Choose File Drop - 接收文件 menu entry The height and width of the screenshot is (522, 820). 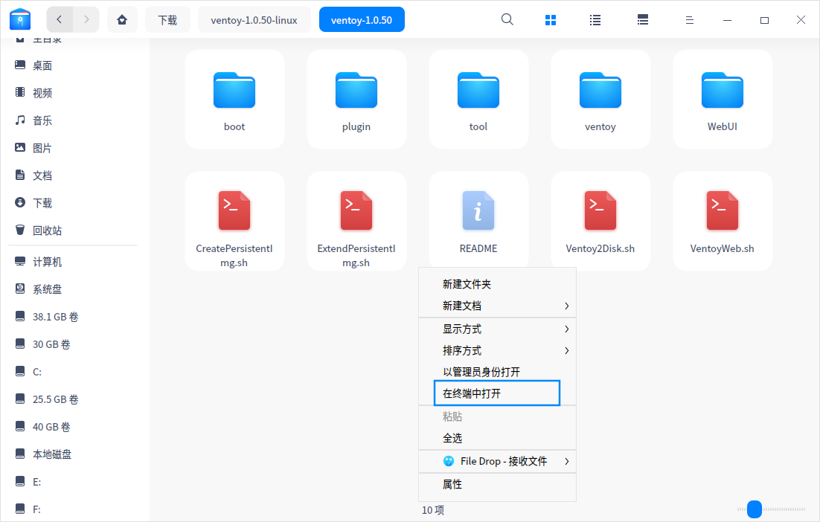pos(497,461)
